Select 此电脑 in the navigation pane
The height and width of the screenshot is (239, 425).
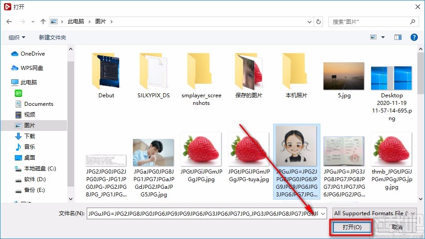(x=24, y=83)
